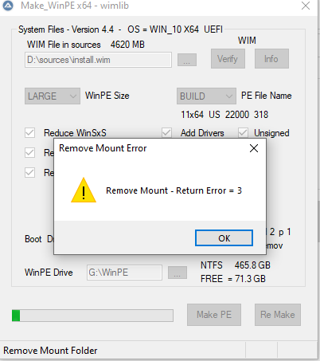Open the BUILD PE File Name dropdown

tap(206, 96)
